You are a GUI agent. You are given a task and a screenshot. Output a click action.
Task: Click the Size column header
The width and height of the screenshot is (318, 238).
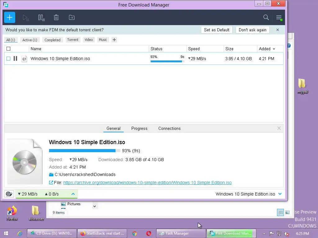[240, 49]
